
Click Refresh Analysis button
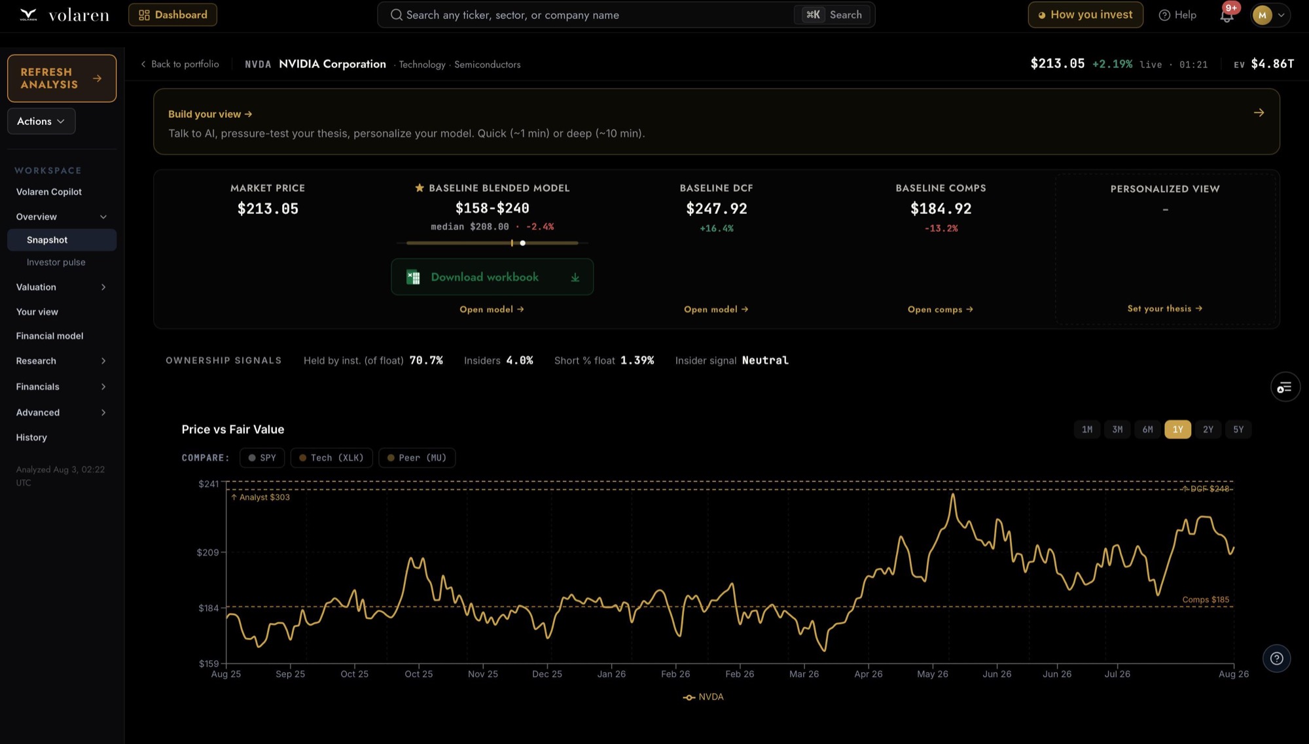click(x=62, y=78)
